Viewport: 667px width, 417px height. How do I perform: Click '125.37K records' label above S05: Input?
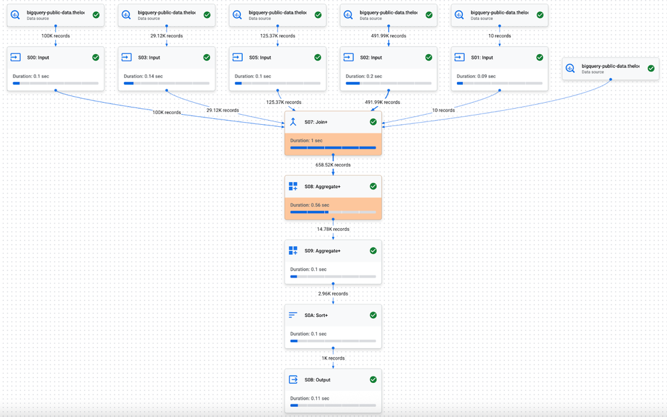(277, 36)
